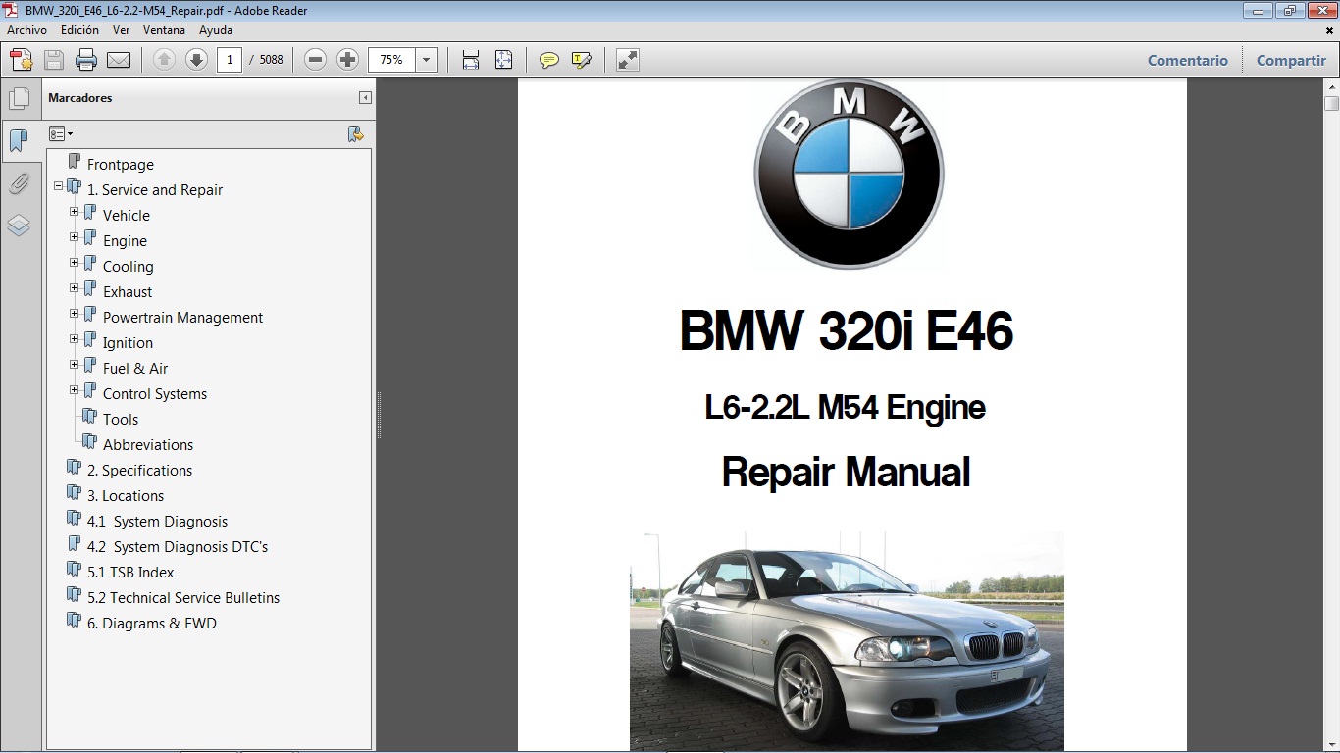The width and height of the screenshot is (1340, 753).
Task: Collapse the Marcadores panel
Action: 364,98
